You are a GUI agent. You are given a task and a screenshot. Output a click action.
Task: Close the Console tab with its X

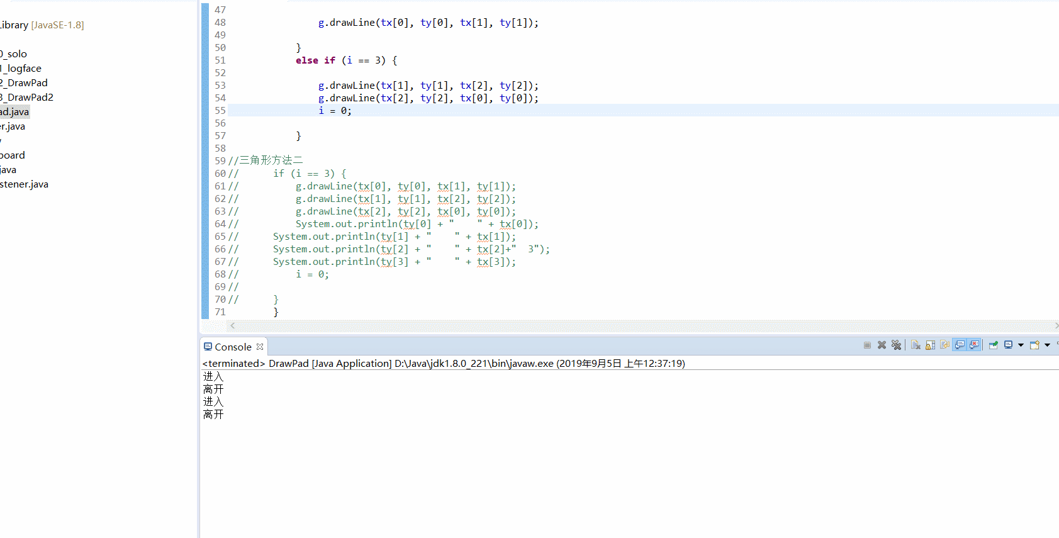260,347
